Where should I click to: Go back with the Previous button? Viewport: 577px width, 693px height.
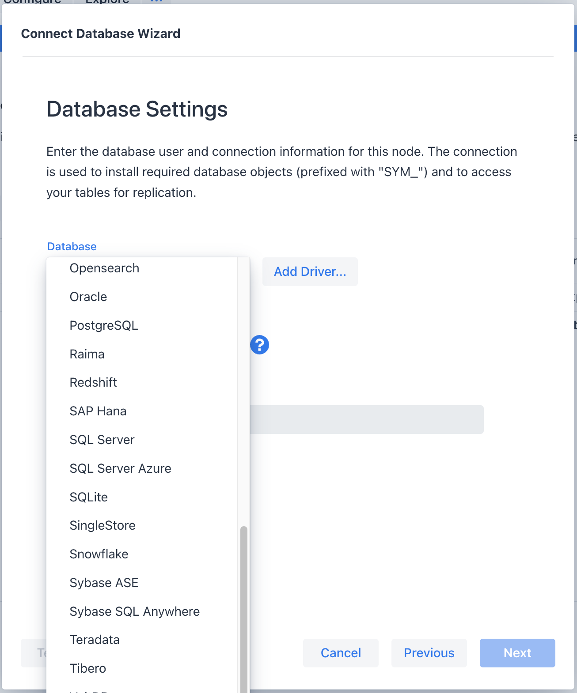point(429,653)
